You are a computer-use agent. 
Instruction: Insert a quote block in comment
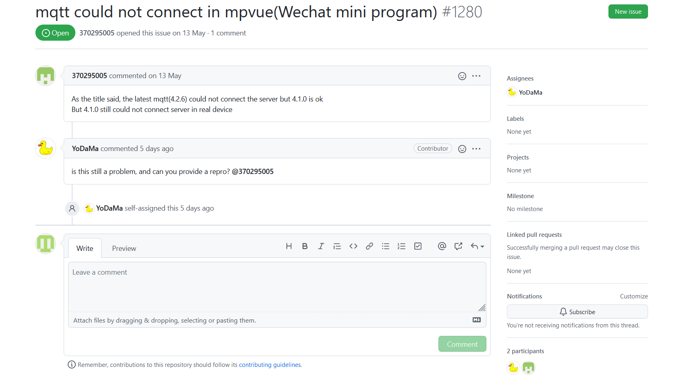pyautogui.click(x=337, y=246)
